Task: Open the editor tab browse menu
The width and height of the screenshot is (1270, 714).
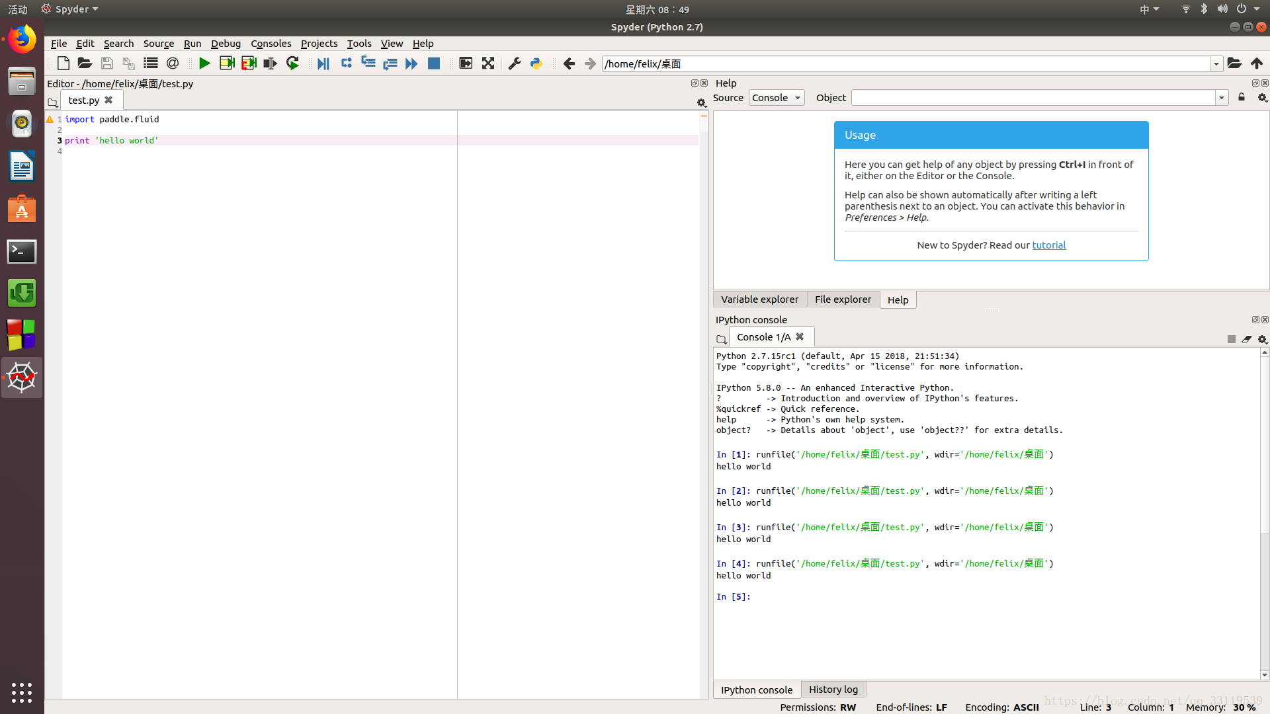Action: [x=53, y=102]
